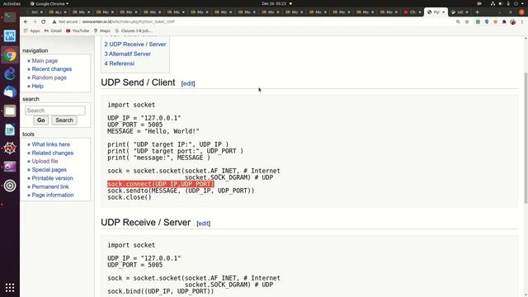Open the Files manager in the dock

10,111
